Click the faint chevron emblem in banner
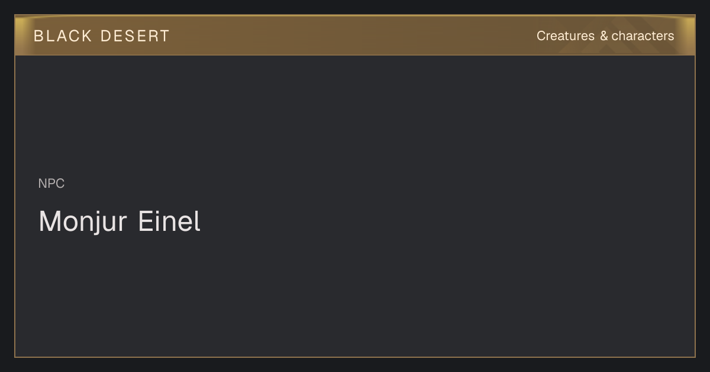Image resolution: width=710 pixels, height=372 pixels. point(609,43)
